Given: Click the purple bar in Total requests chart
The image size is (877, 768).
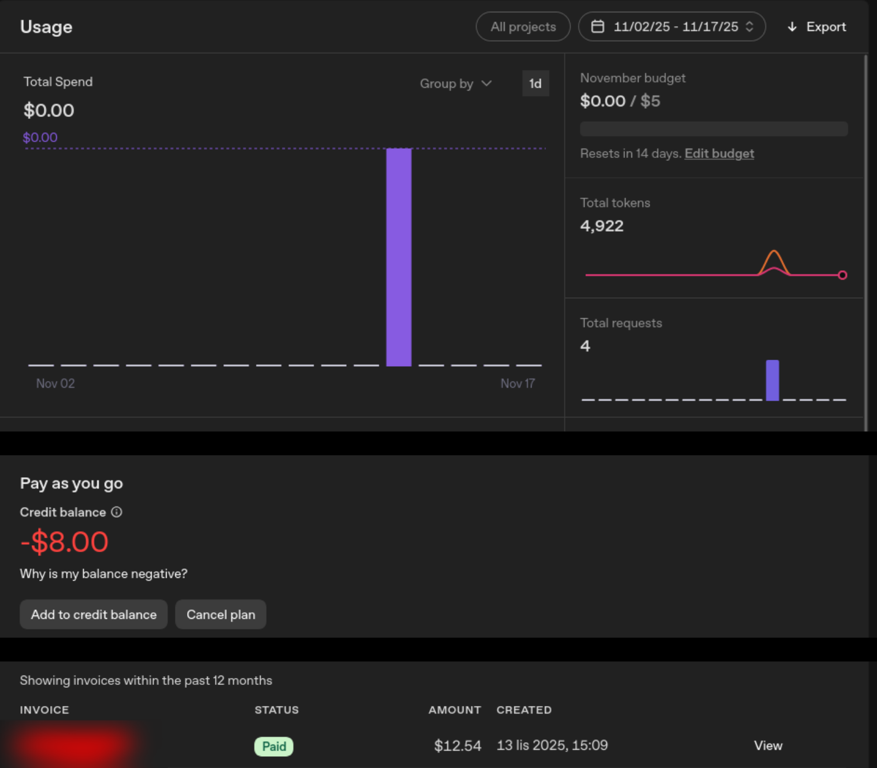Looking at the screenshot, I should tap(772, 380).
